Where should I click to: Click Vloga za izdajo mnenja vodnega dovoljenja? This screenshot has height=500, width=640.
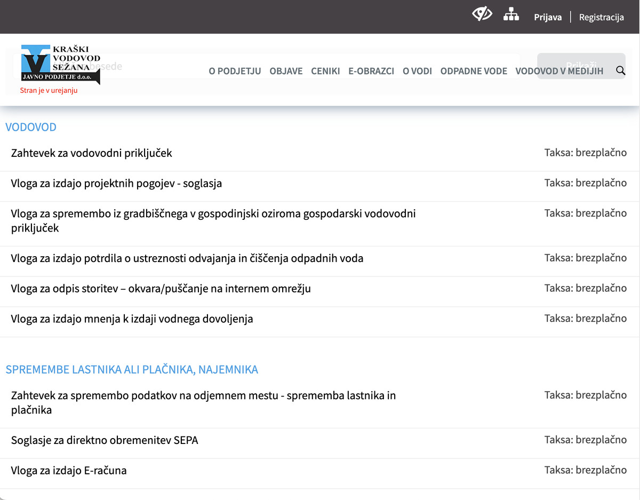click(132, 319)
